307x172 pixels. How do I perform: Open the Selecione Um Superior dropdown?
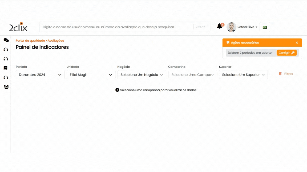point(243,75)
